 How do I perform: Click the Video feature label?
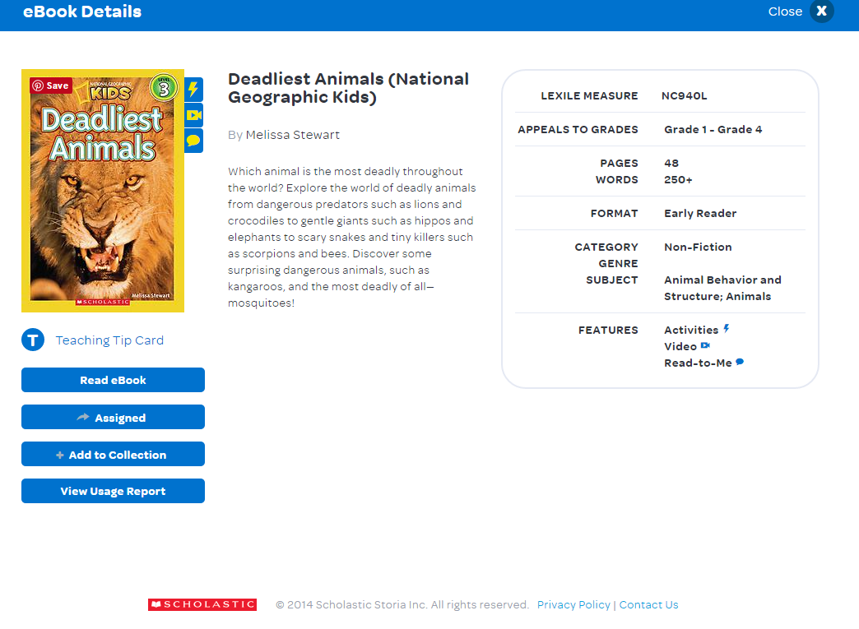[680, 346]
